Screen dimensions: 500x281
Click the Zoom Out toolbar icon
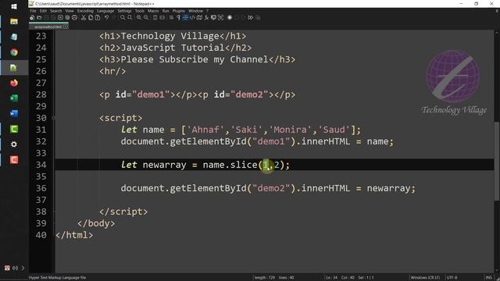tap(146, 17)
